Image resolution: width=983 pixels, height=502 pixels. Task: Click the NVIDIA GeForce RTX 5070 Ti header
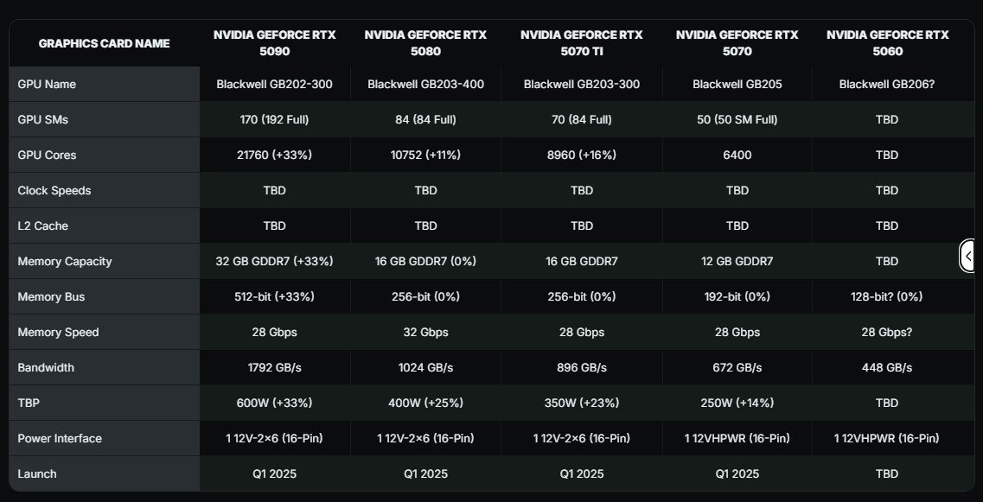pos(582,43)
